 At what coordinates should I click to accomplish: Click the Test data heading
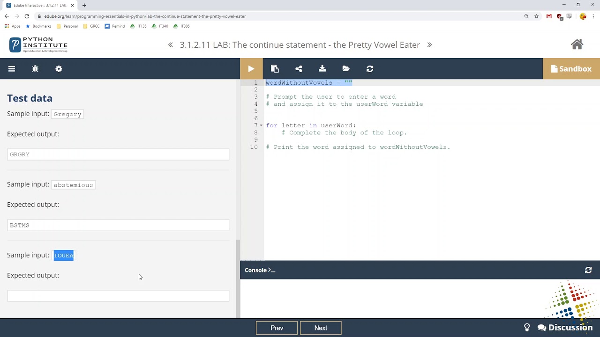tap(30, 98)
